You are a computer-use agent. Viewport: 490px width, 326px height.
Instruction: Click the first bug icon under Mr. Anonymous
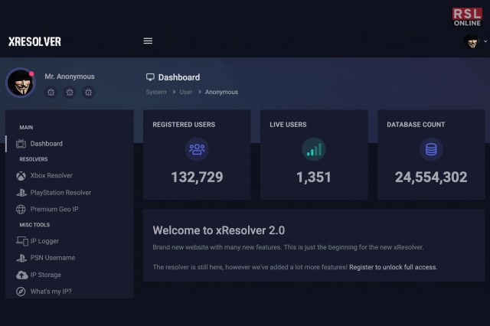51,92
